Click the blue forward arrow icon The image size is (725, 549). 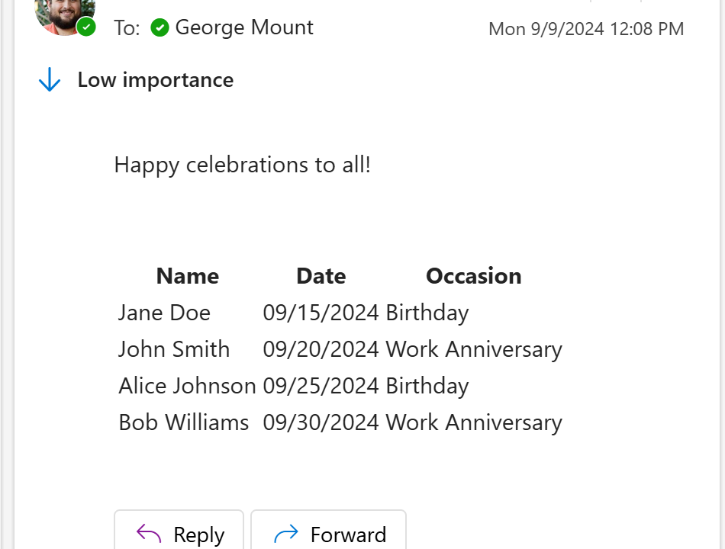point(285,534)
